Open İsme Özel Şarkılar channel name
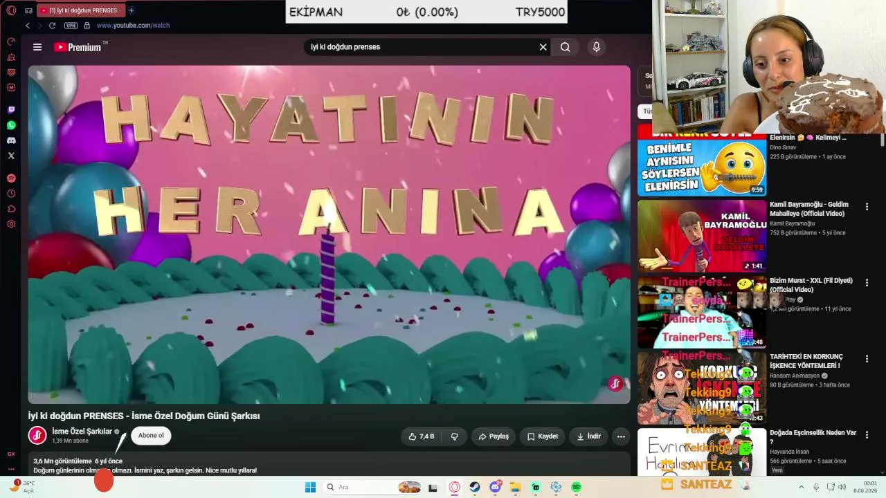 (x=82, y=431)
